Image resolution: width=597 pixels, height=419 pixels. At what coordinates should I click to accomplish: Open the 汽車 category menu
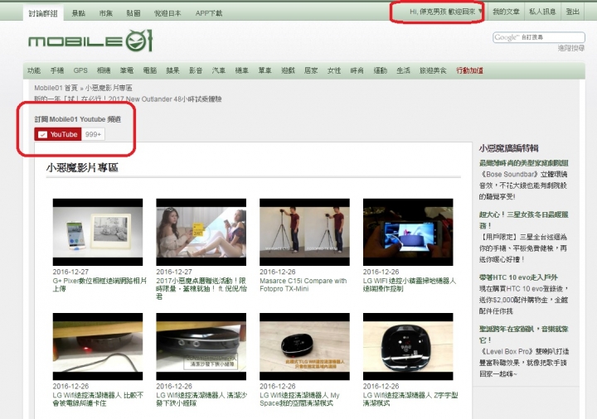click(219, 70)
